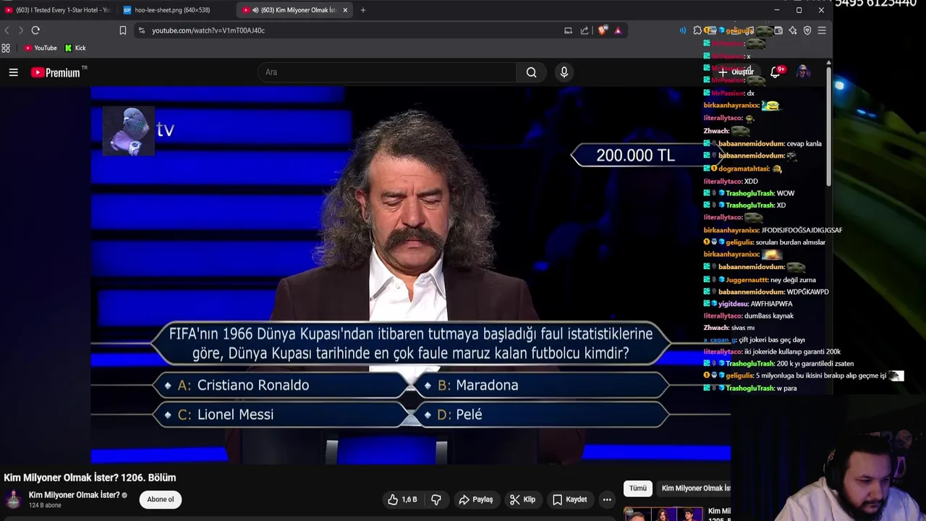Image resolution: width=926 pixels, height=521 pixels.
Task: Click the video player showing the contestant
Action: (410, 275)
